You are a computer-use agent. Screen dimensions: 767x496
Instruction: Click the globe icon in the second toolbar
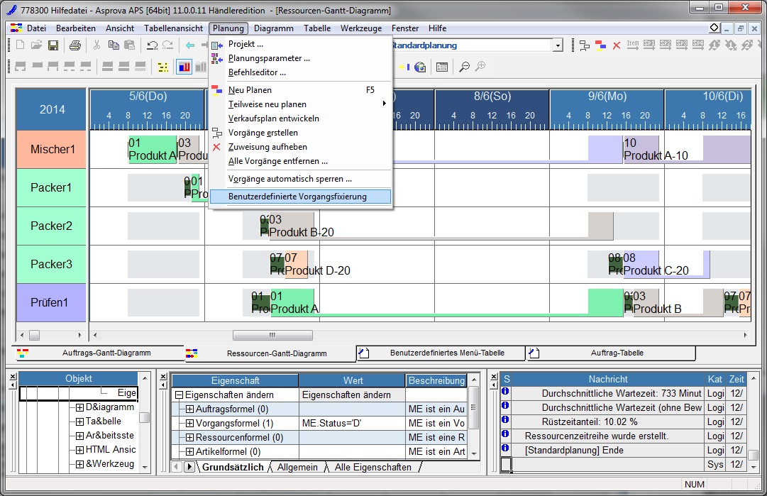pyautogui.click(x=420, y=67)
